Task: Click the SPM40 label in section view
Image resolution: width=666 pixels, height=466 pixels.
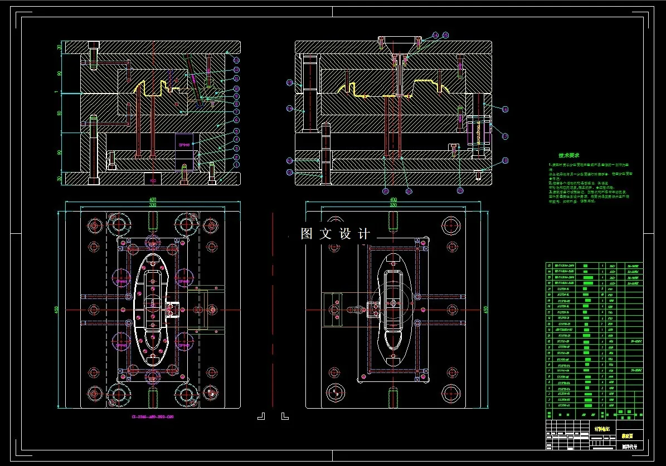Action: pos(184,145)
